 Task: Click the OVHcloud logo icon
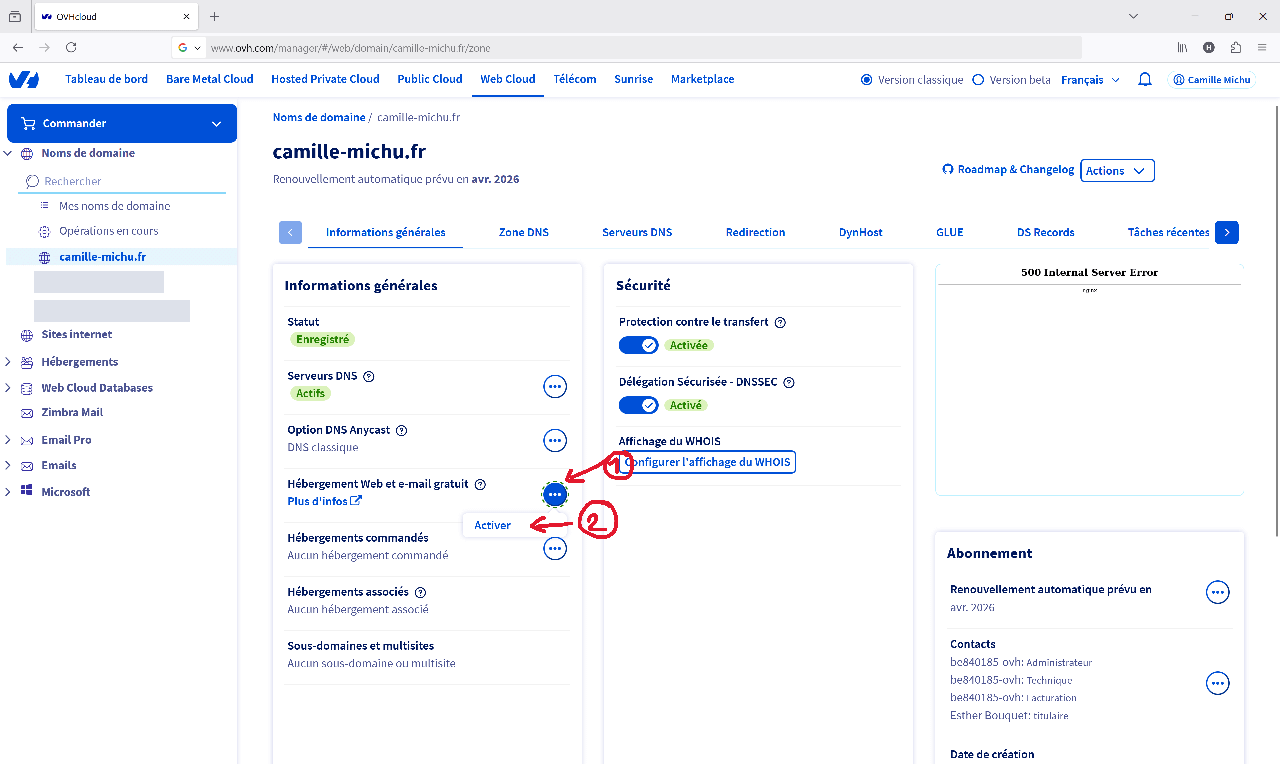(x=24, y=79)
